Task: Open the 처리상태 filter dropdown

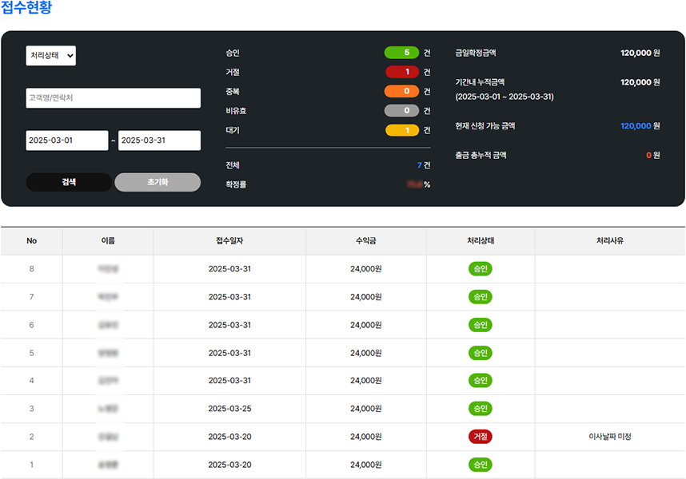Action: [51, 55]
